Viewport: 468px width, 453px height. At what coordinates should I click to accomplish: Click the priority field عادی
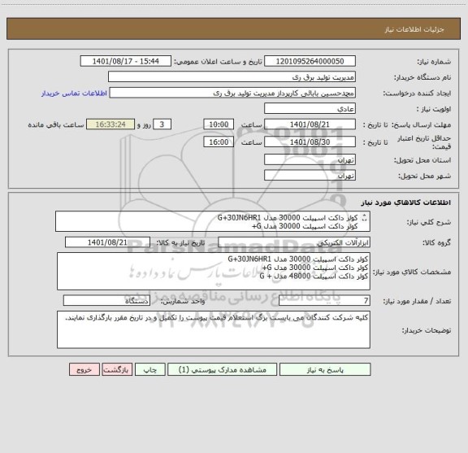pyautogui.click(x=310, y=108)
